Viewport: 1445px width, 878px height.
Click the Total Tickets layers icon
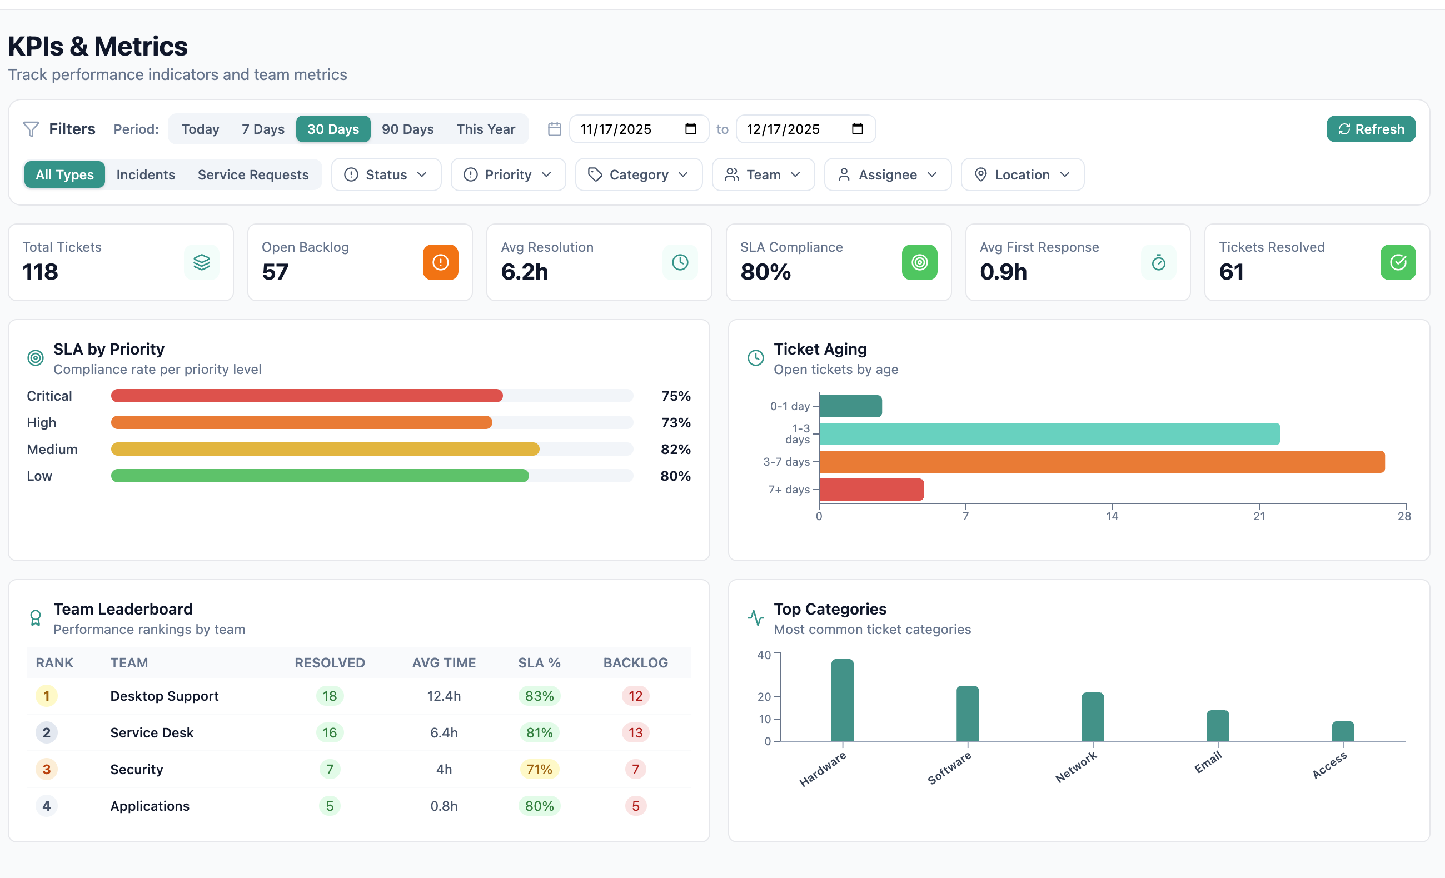tap(201, 262)
